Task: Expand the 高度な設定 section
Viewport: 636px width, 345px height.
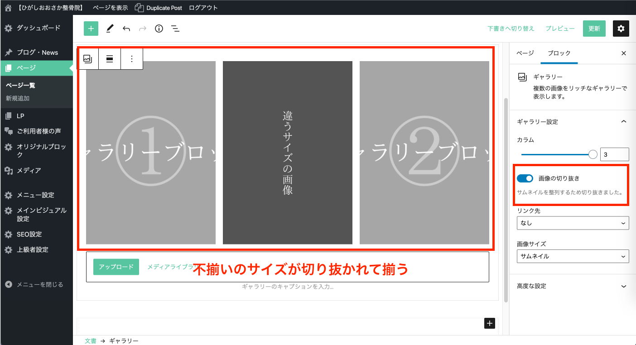Action: pos(573,286)
